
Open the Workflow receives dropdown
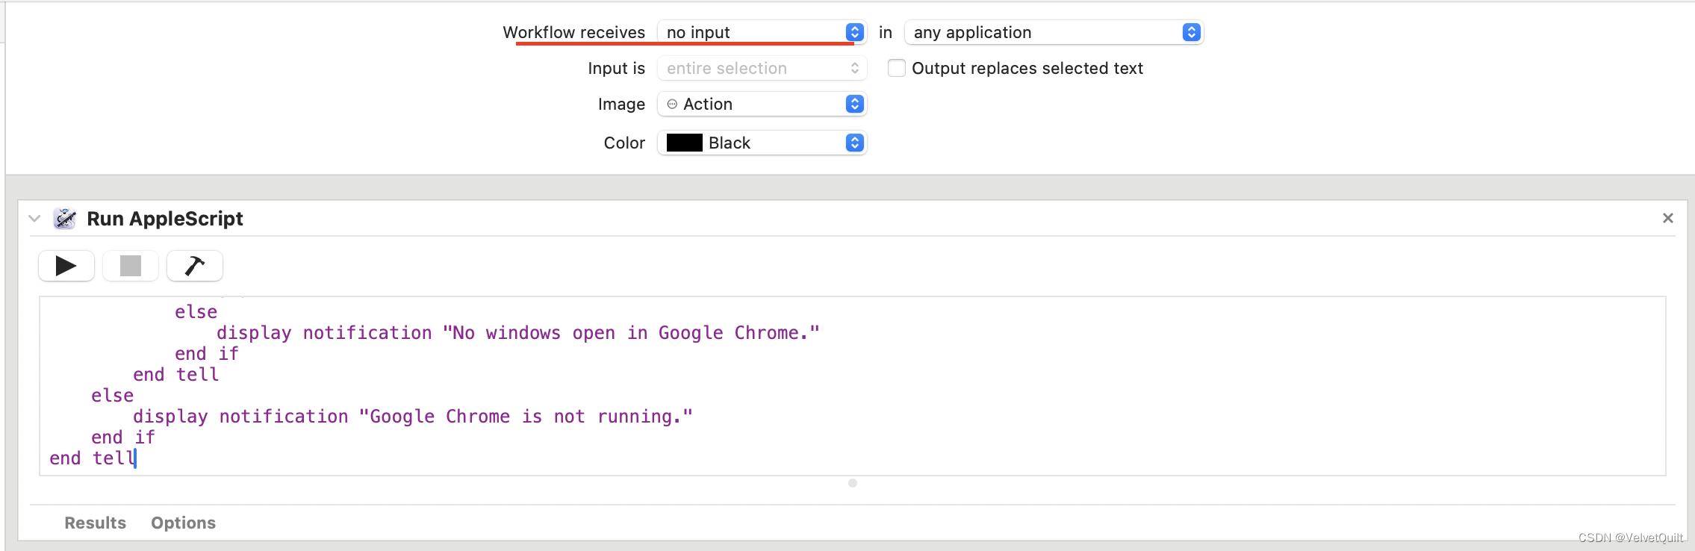coord(762,32)
